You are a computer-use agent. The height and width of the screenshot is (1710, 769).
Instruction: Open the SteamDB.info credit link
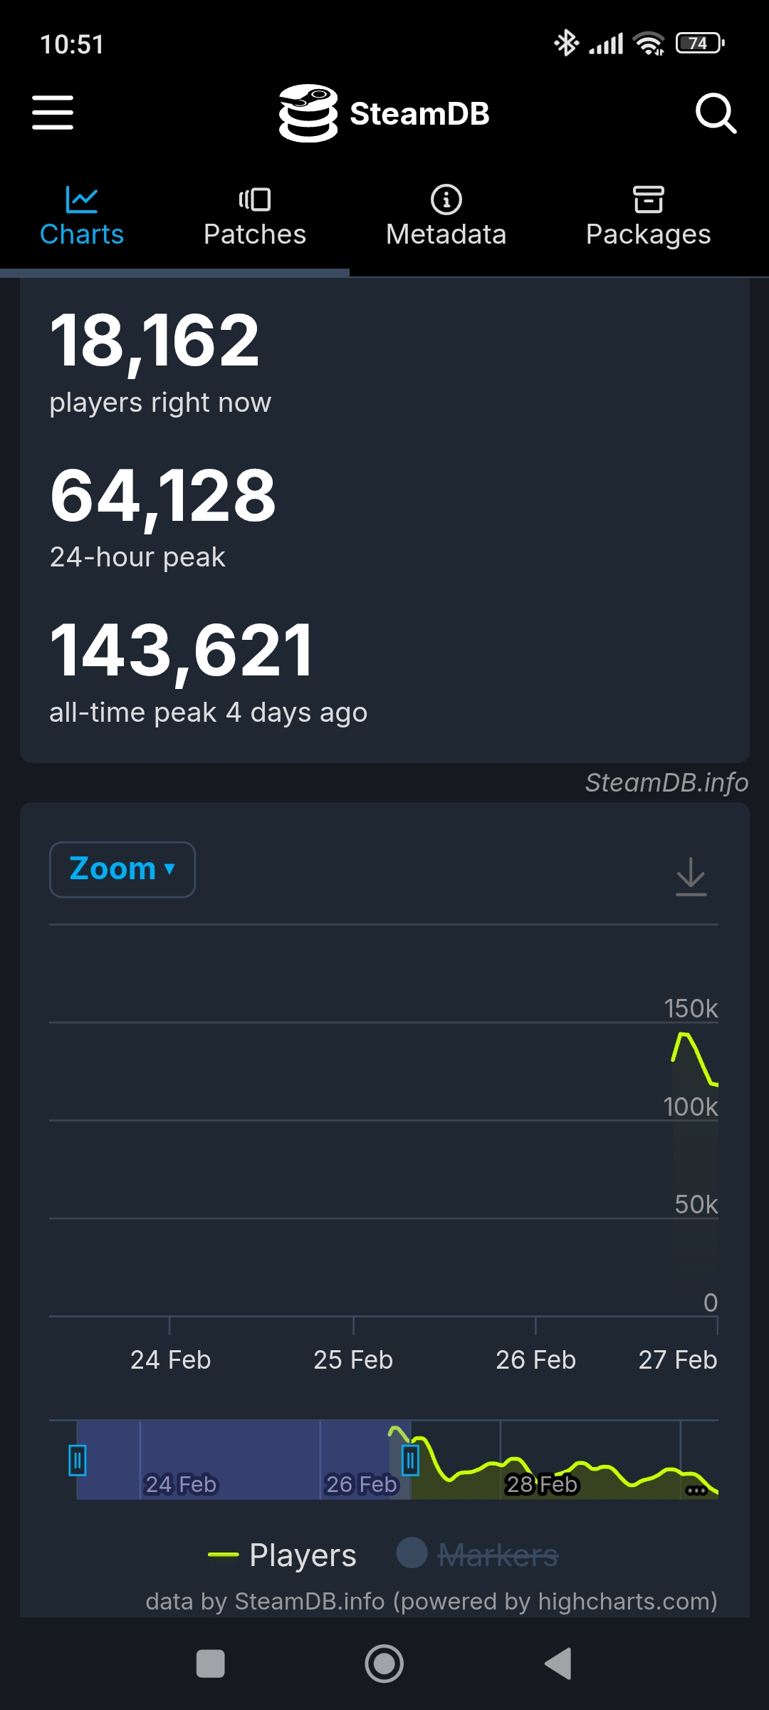tap(666, 783)
